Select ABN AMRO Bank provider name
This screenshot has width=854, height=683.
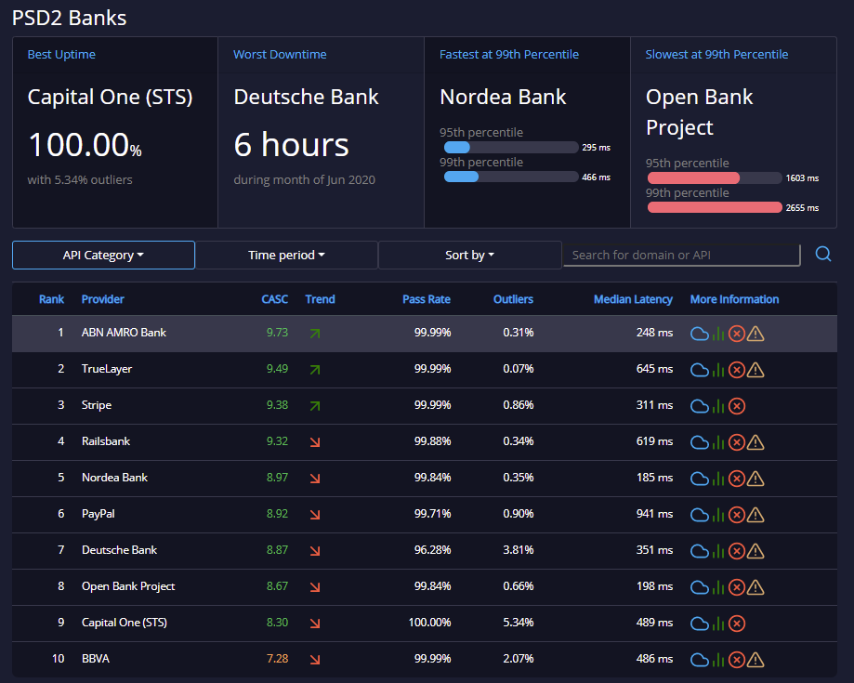tap(124, 333)
